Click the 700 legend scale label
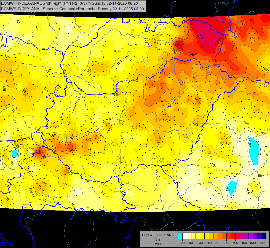The height and width of the screenshot is (248, 270). [x=262, y=243]
